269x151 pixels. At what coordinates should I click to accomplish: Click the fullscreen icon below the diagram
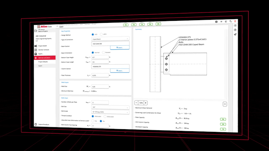pyautogui.click(x=225, y=104)
